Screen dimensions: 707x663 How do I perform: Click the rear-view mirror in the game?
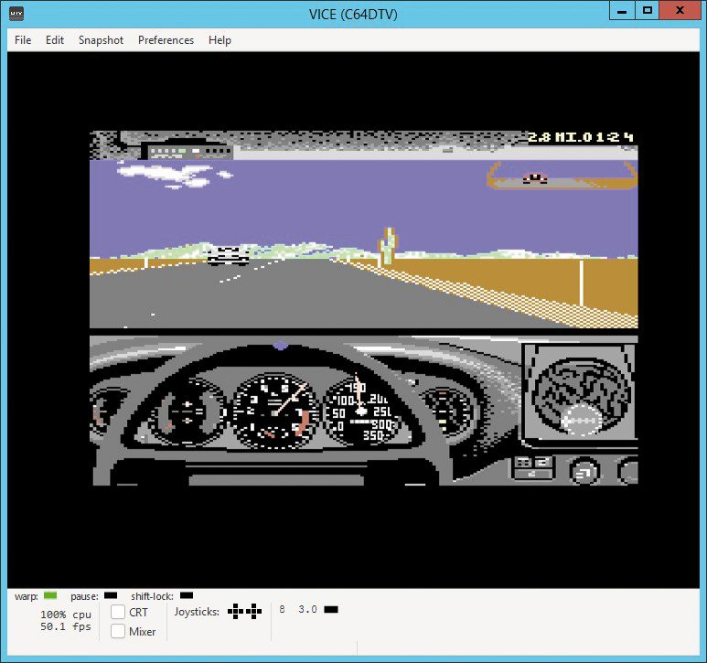click(562, 176)
